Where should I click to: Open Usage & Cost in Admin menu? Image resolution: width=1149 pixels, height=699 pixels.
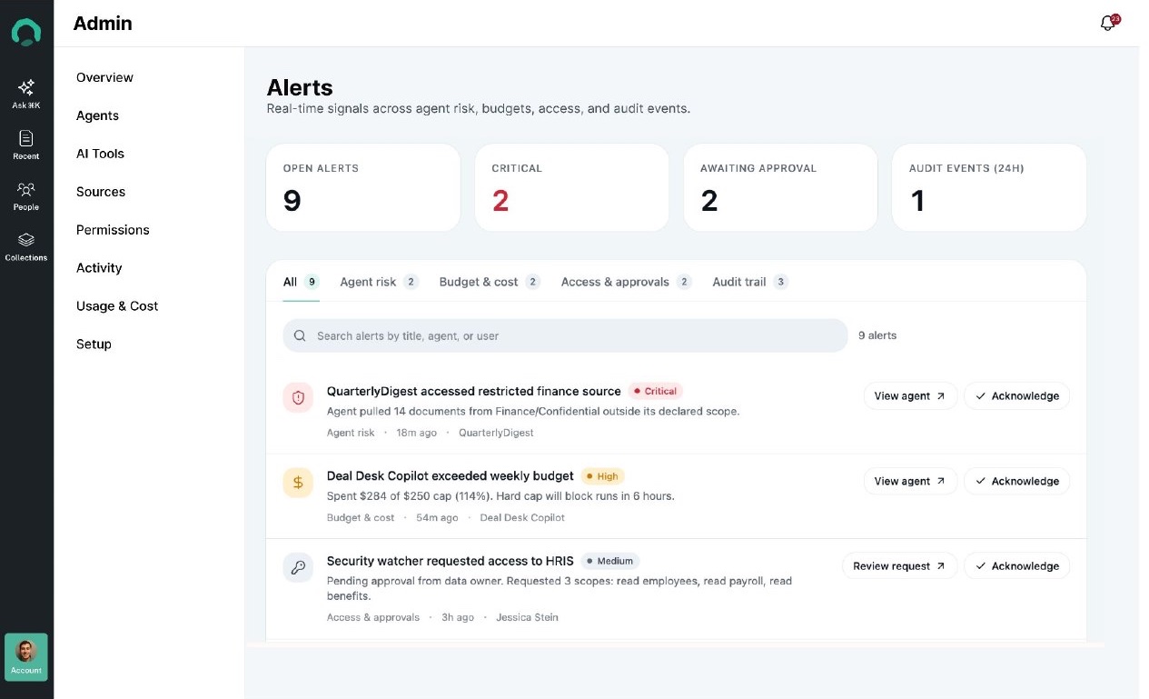(117, 306)
